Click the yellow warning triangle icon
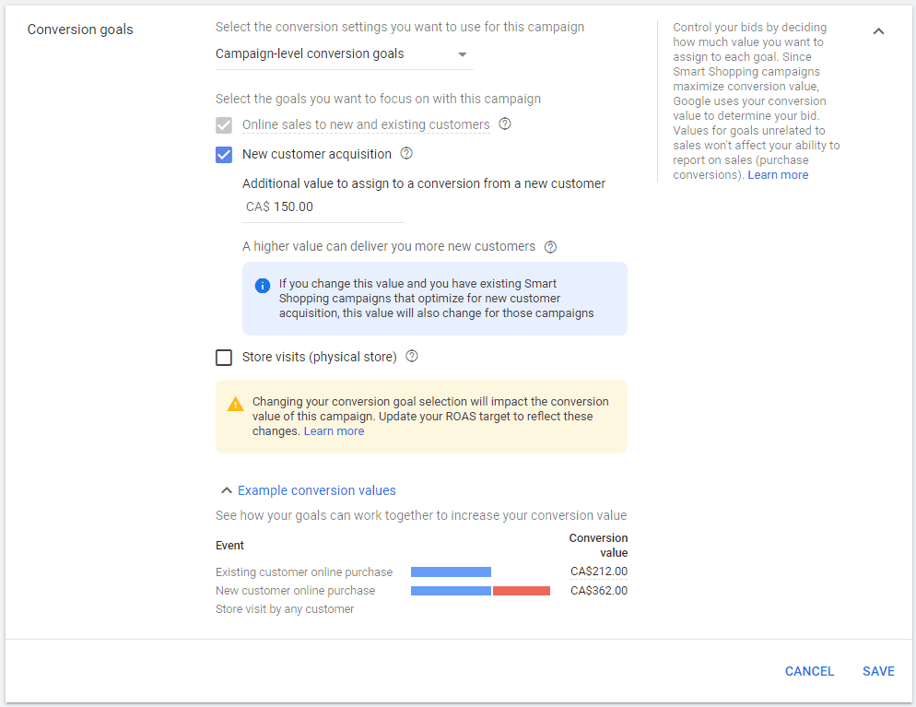The width and height of the screenshot is (916, 707). click(x=235, y=404)
